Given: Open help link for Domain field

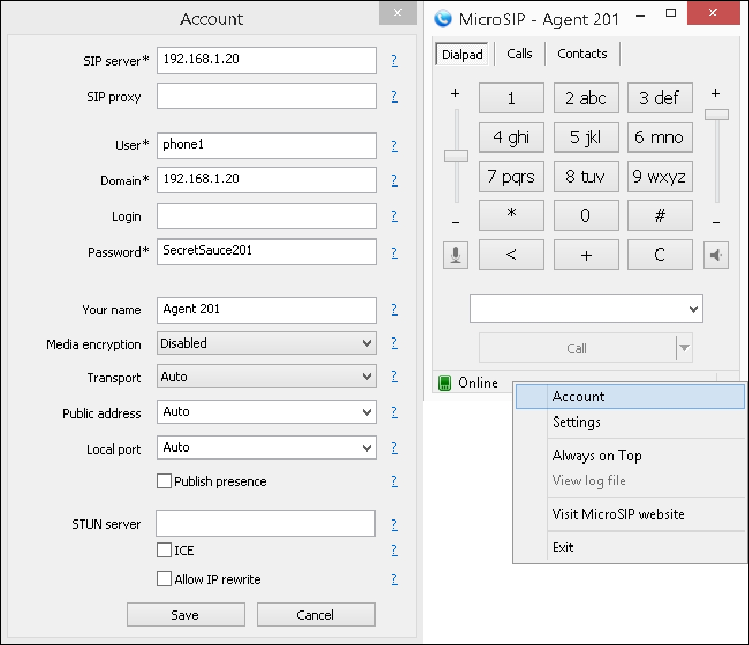Looking at the screenshot, I should [x=394, y=180].
